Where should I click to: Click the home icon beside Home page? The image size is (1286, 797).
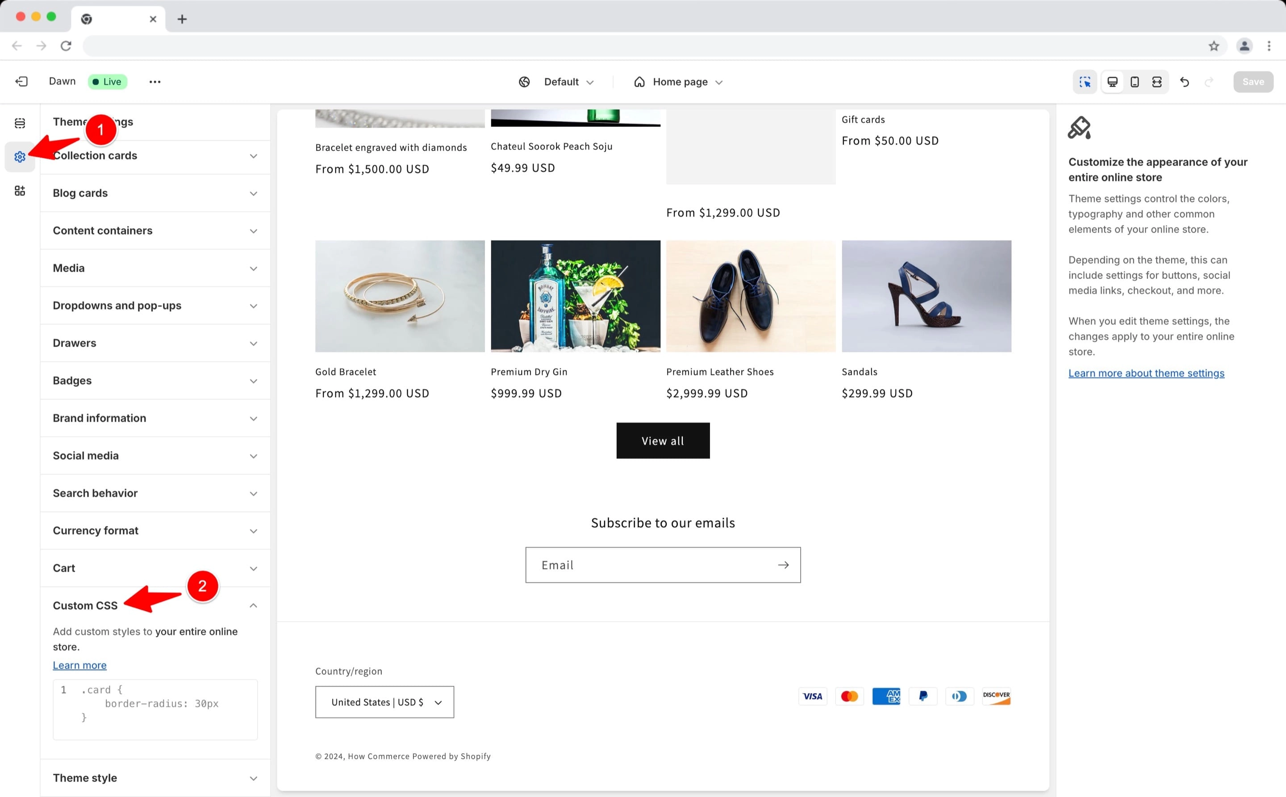point(639,82)
